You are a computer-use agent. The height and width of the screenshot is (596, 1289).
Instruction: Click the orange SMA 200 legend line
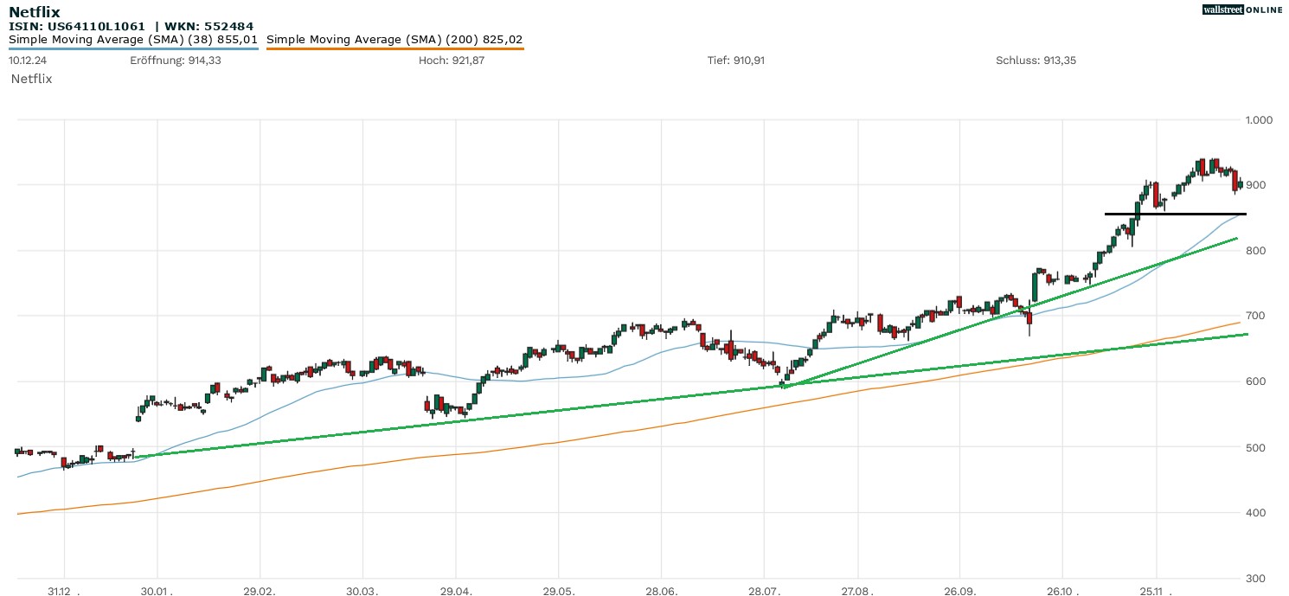coord(394,49)
